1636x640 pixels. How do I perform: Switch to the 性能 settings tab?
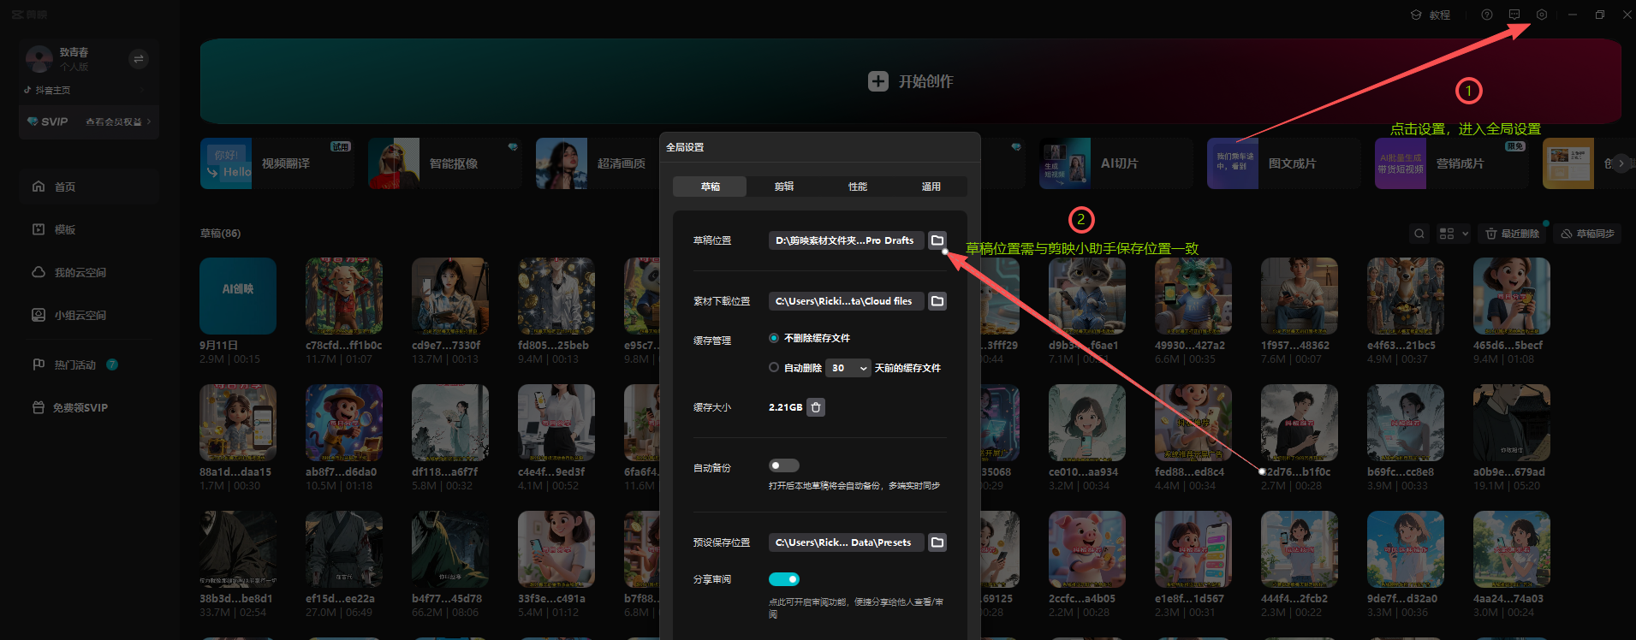(857, 187)
